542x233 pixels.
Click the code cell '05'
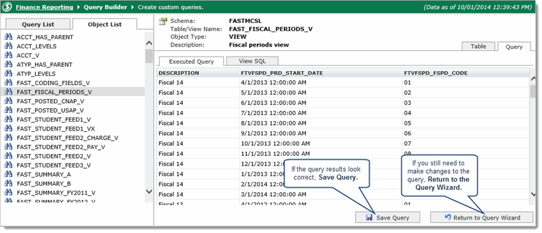[x=465, y=123]
